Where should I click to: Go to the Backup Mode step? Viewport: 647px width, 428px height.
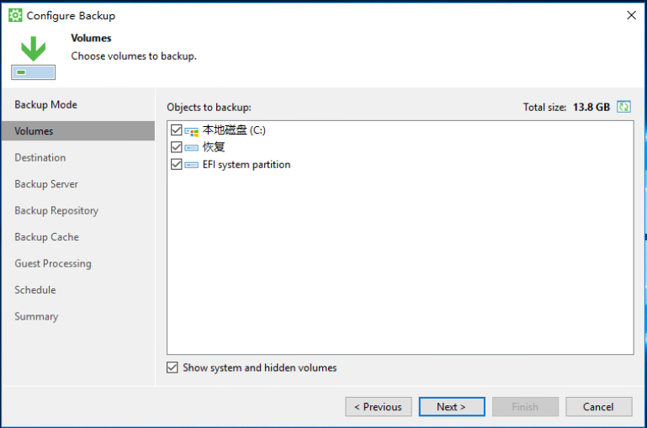click(x=45, y=105)
